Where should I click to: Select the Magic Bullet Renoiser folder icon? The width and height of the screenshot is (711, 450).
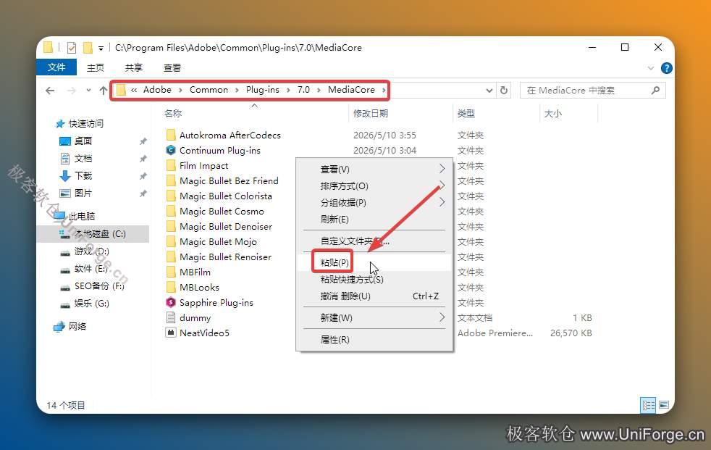coord(171,257)
